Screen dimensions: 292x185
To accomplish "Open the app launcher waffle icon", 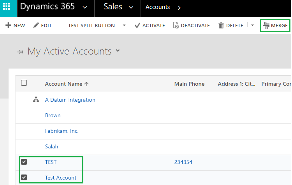I will click(x=7, y=7).
